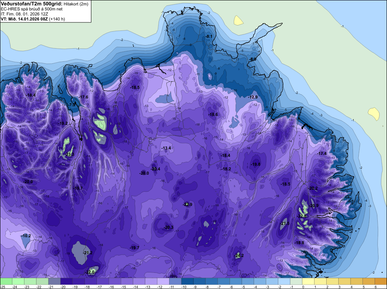Click the bold -10.2 temperature value on the map

pos(26,236)
